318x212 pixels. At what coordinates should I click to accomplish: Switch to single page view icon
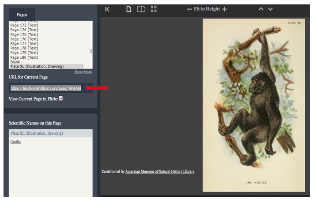129,9
